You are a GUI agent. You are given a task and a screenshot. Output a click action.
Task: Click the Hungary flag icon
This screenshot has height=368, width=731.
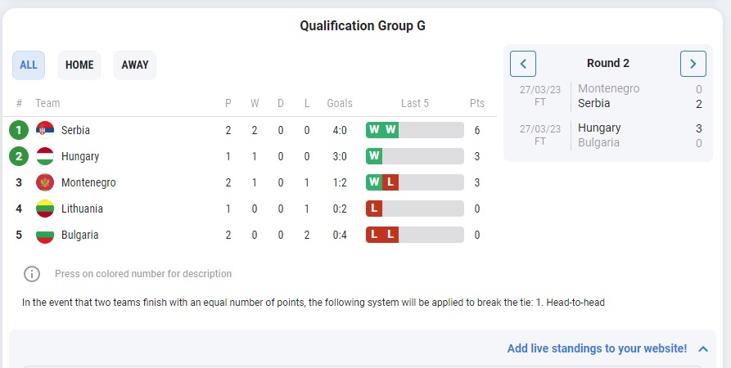pos(45,156)
